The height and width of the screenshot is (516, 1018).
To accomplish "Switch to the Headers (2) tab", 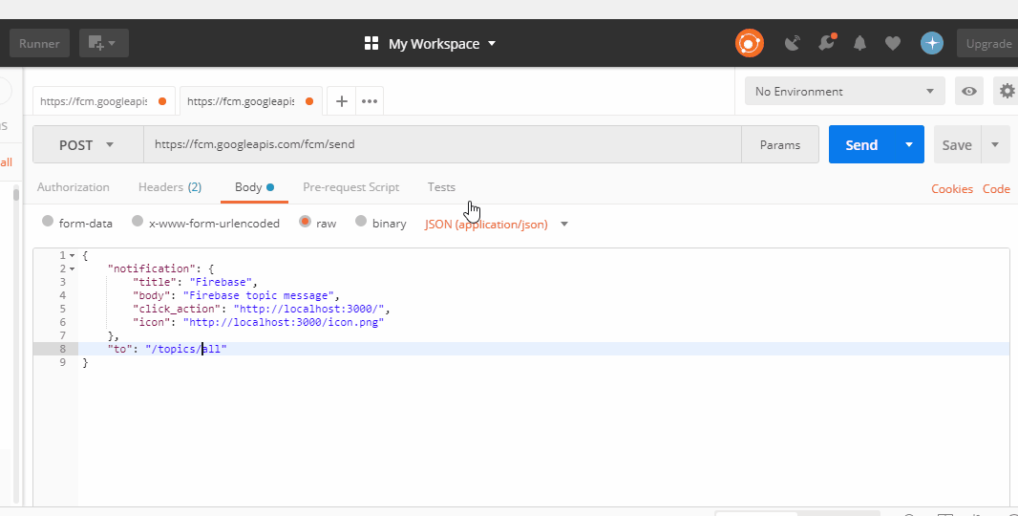I will point(169,187).
